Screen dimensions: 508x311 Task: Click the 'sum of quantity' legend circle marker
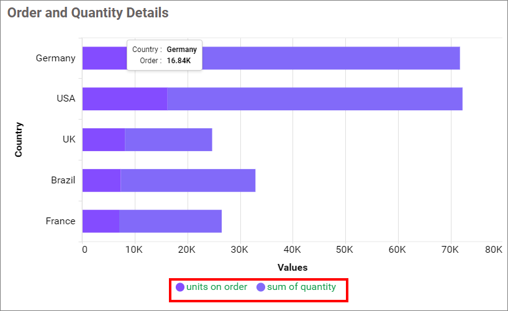point(261,287)
